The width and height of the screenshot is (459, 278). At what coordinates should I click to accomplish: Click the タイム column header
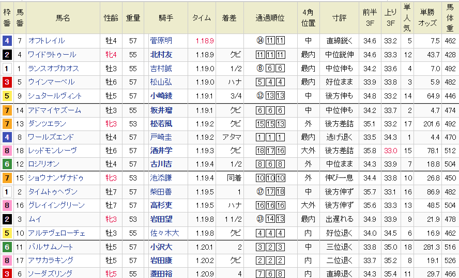[x=201, y=18]
